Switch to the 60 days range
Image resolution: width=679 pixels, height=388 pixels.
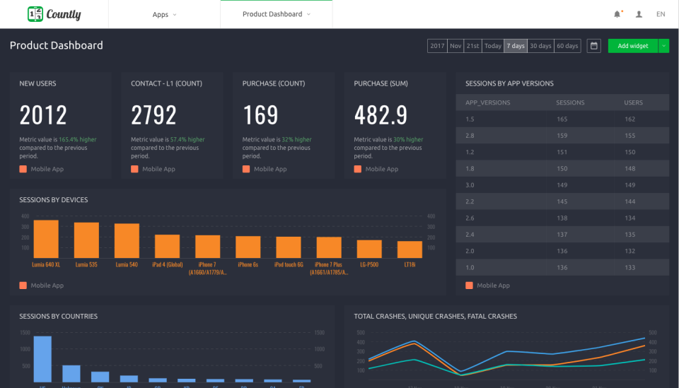coord(567,46)
